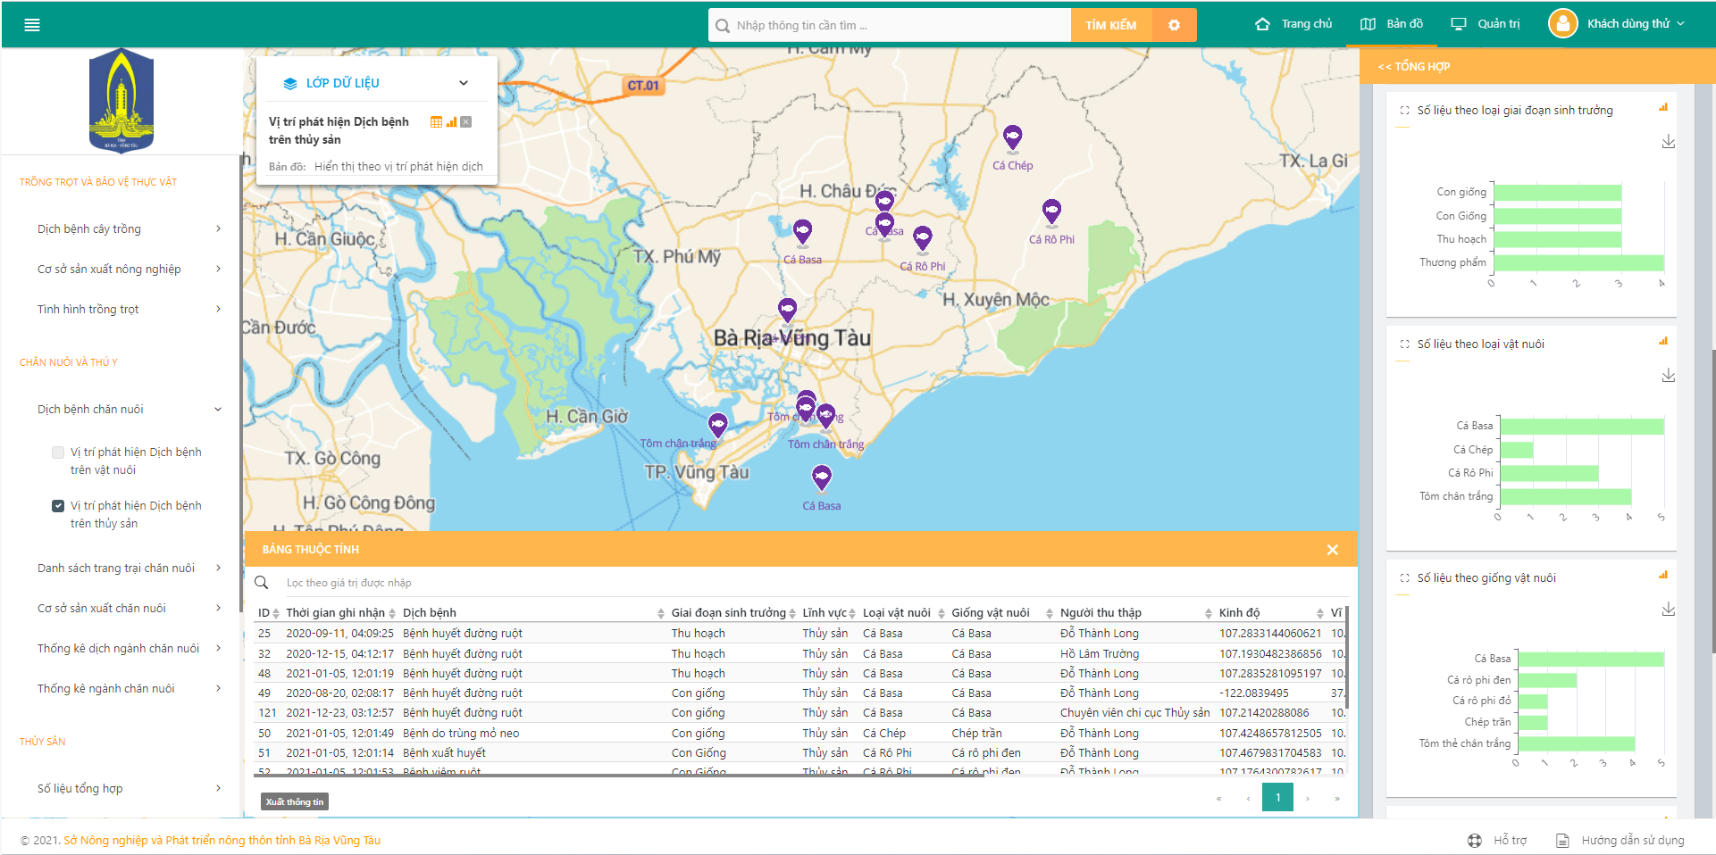1716x855 pixels.
Task: Click the TÌM KIẾM search button
Action: click(x=1110, y=25)
